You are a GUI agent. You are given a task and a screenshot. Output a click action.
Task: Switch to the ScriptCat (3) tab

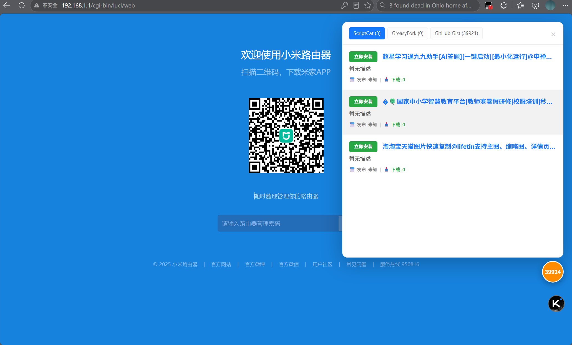click(x=367, y=33)
